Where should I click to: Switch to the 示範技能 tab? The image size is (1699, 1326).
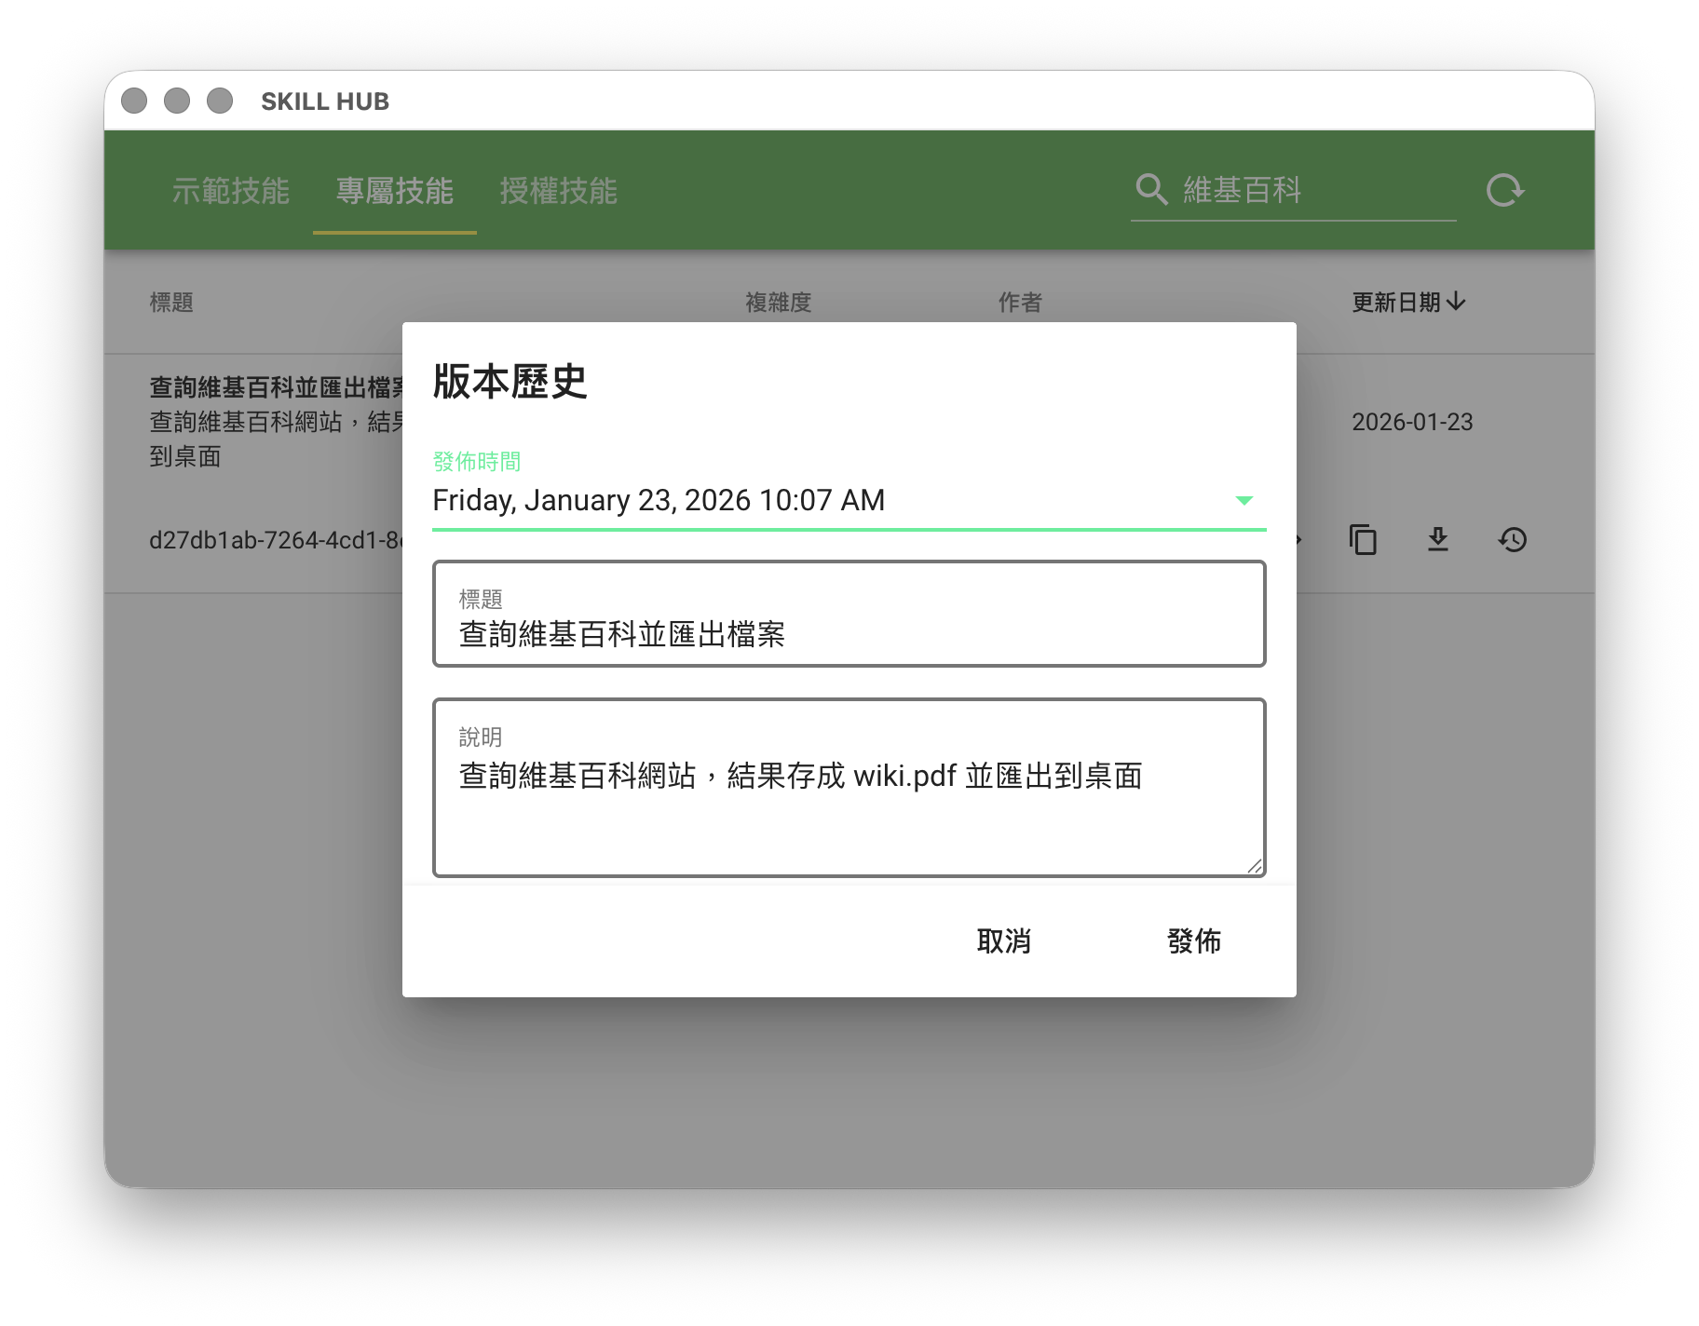coord(230,191)
